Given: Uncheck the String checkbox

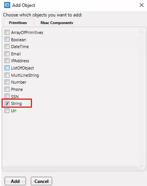Looking at the screenshot, I should 7,104.
